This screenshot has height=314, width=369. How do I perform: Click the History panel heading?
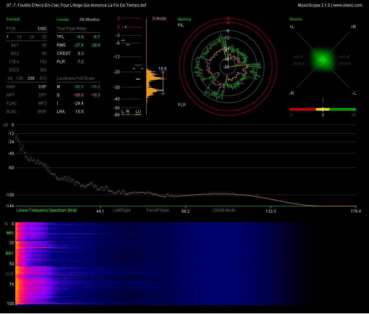[x=184, y=19]
